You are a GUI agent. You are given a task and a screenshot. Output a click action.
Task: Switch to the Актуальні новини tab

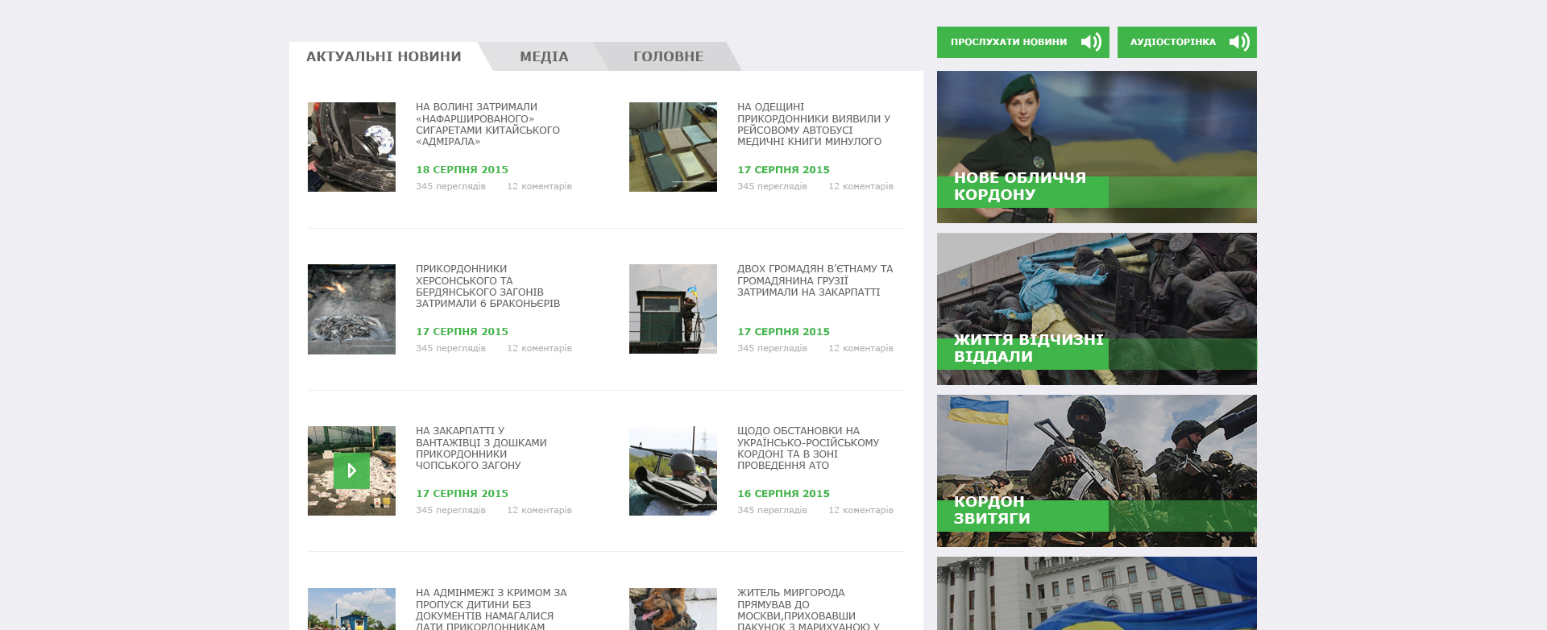pyautogui.click(x=384, y=56)
